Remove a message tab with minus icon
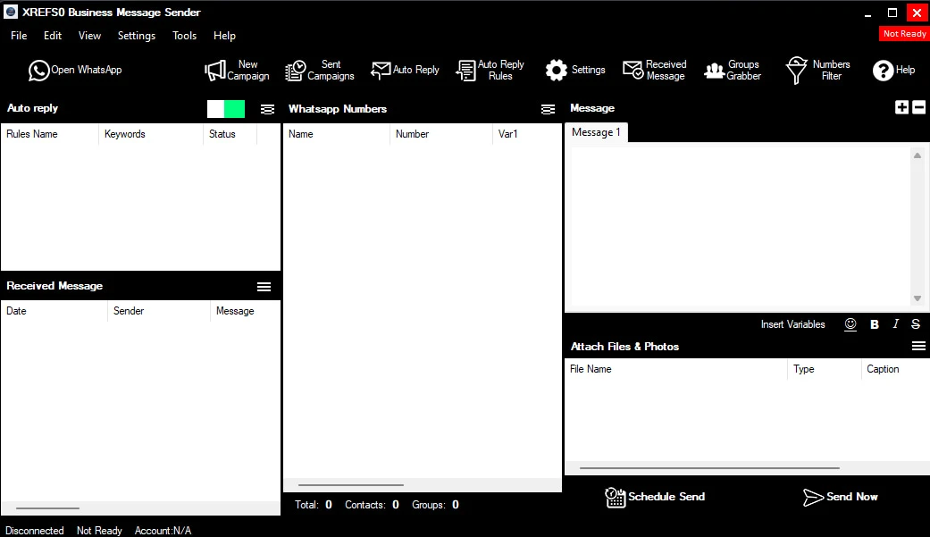930x537 pixels. (918, 107)
